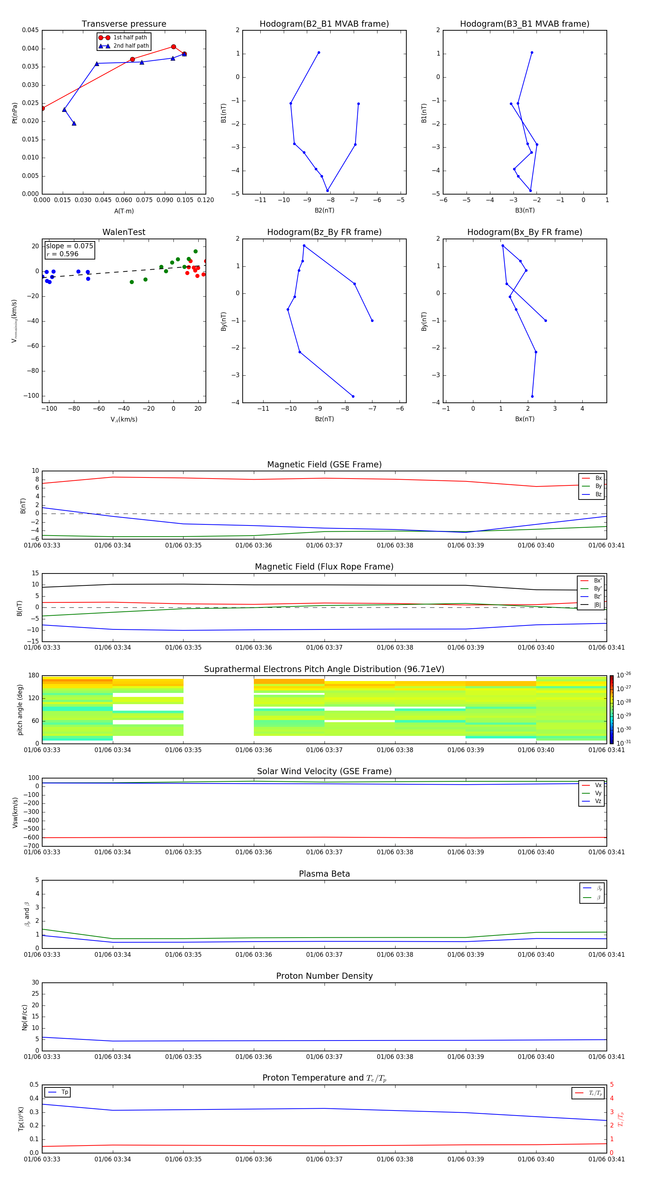Image resolution: width=649 pixels, height=1191 pixels.
Task: Click the 10^-31 colorbar tick label
Action: point(624,743)
